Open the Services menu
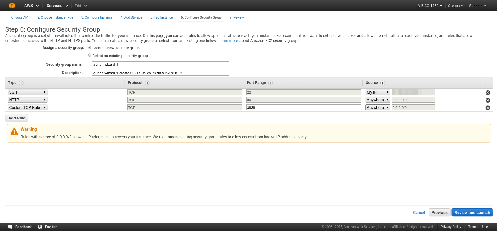The height and width of the screenshot is (231, 497). pos(57,6)
